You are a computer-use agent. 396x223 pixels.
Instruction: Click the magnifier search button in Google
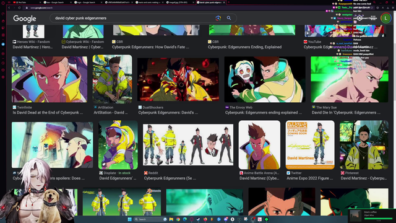point(229,18)
